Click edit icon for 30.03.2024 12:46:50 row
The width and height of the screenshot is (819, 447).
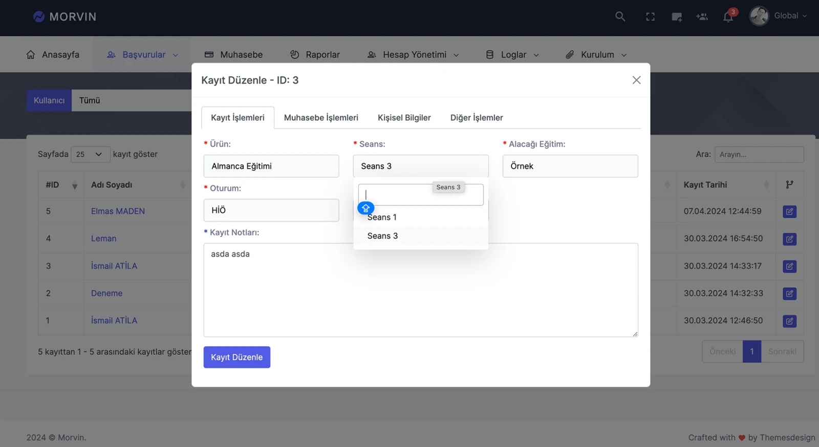pos(789,321)
